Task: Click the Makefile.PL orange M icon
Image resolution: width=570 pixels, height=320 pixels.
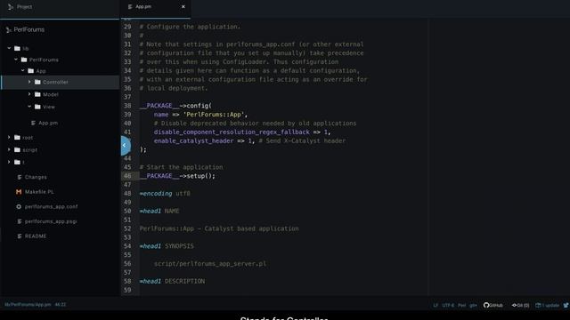Action: [x=19, y=192]
